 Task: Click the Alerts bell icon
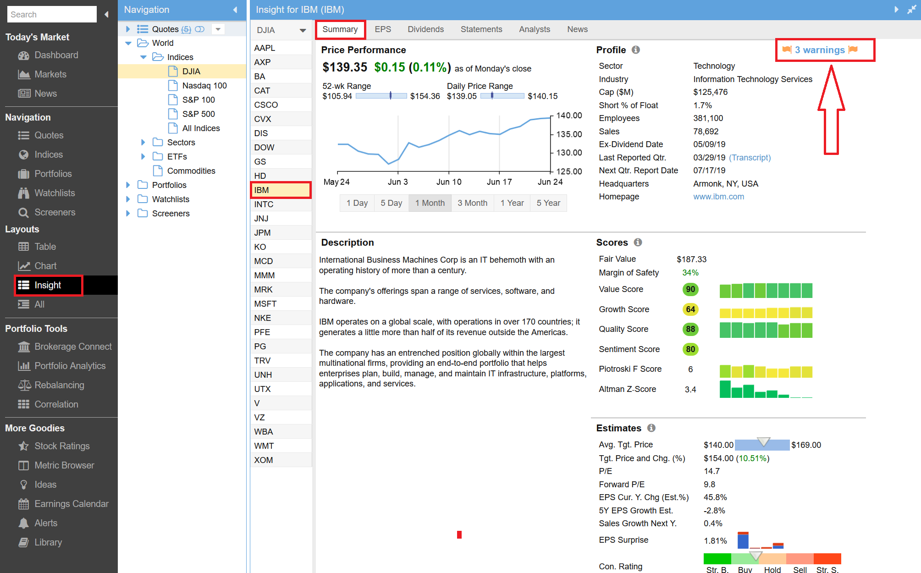tap(23, 523)
